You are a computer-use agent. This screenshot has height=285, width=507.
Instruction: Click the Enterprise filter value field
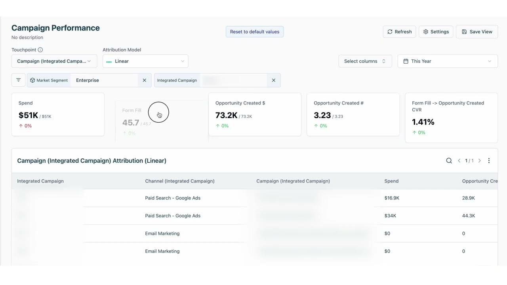tap(105, 80)
